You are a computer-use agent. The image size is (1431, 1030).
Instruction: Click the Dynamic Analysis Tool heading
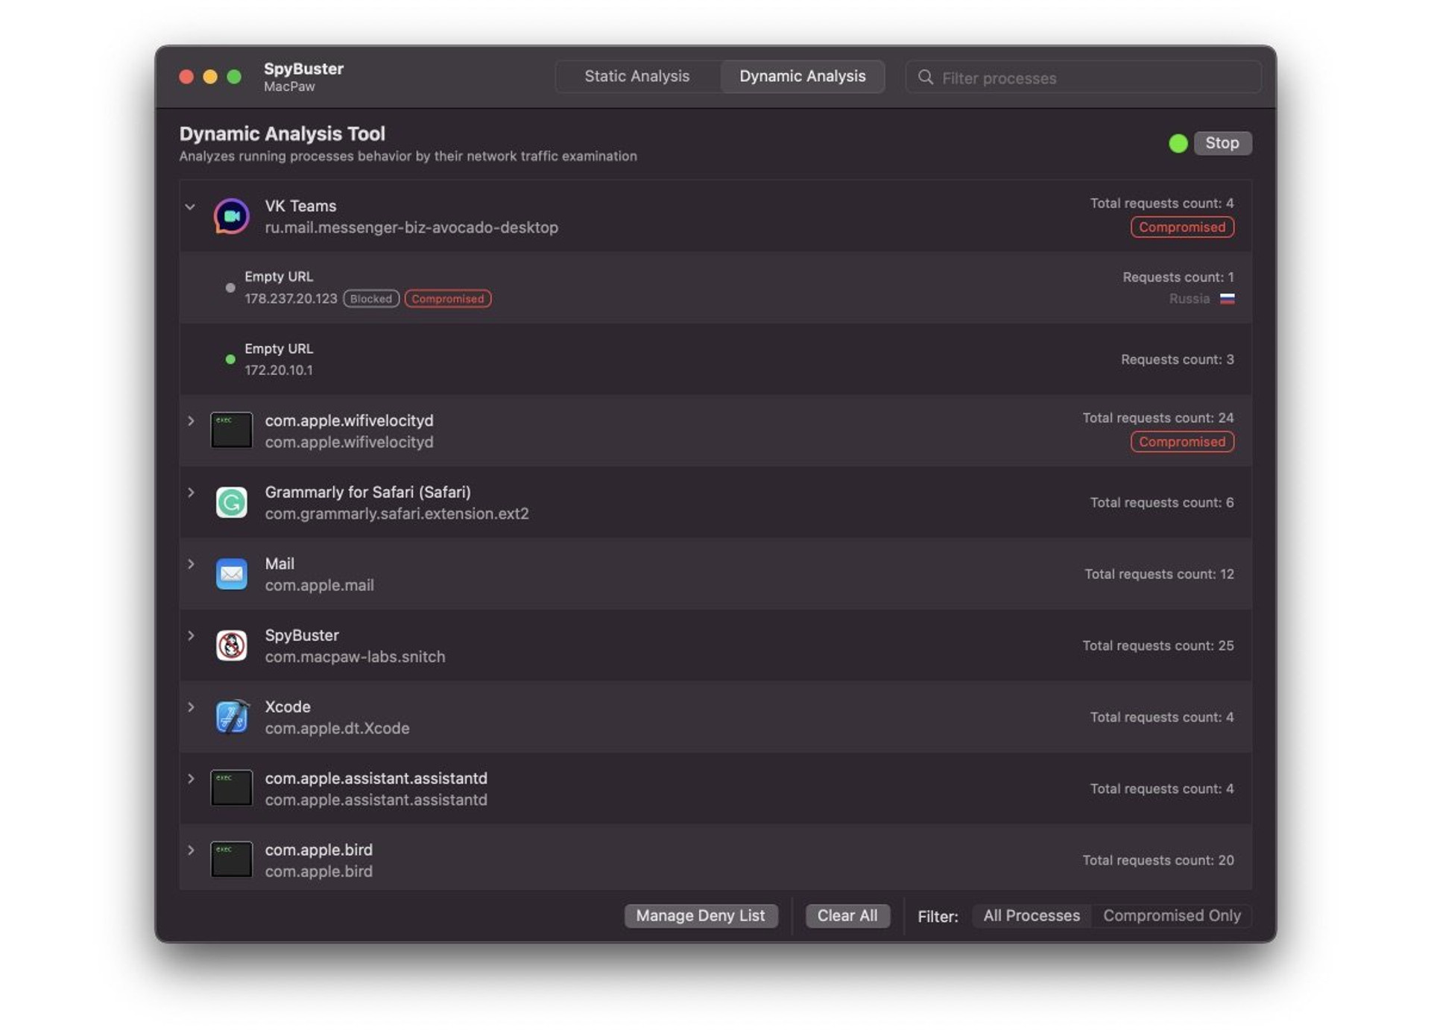click(282, 134)
